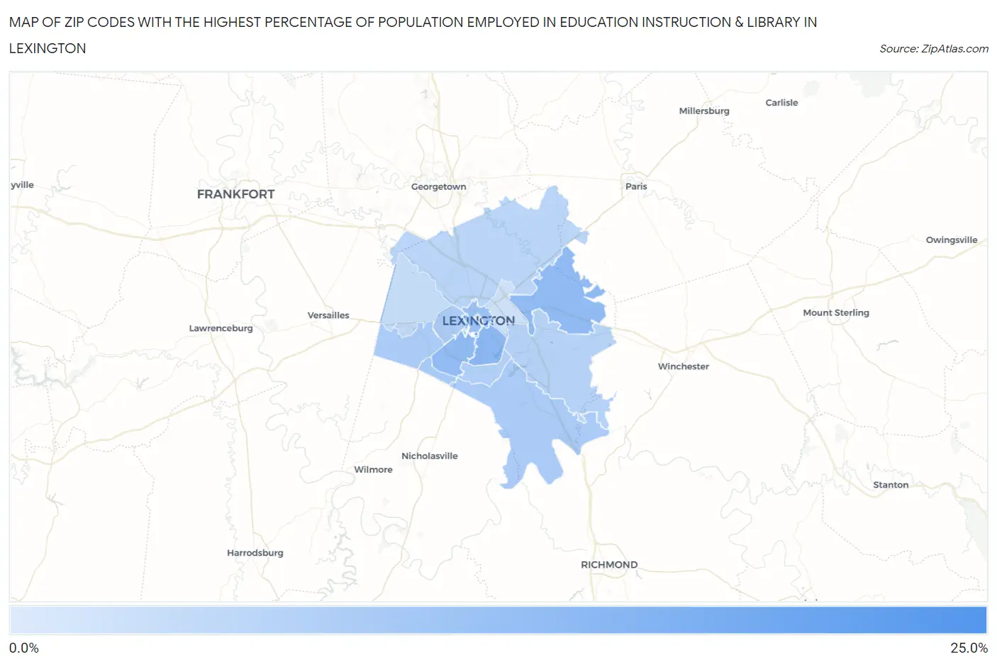This screenshot has height=664, width=997.
Task: Click the Wilmore town label
Action: [373, 470]
